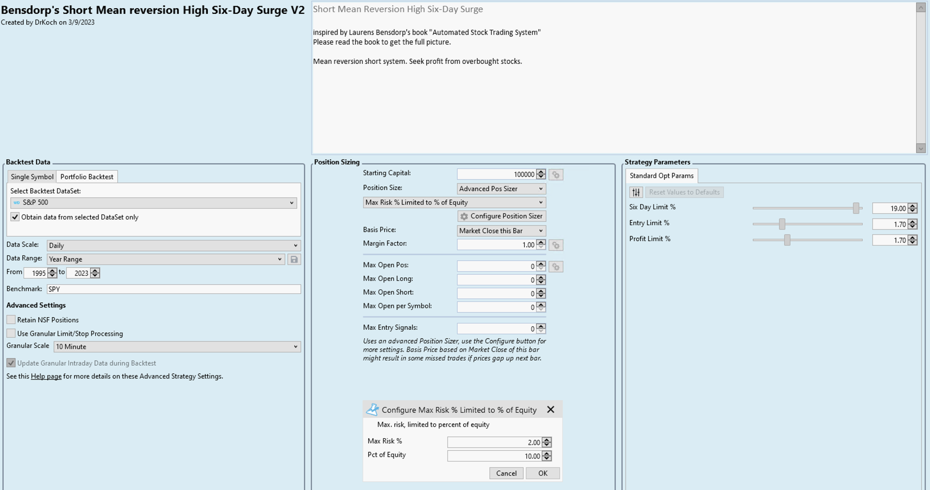
Task: Click the save data range disk icon
Action: point(294,259)
